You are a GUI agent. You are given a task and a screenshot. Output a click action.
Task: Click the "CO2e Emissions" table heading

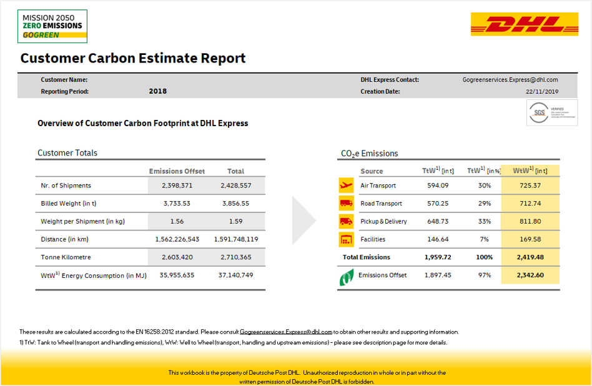pos(370,154)
